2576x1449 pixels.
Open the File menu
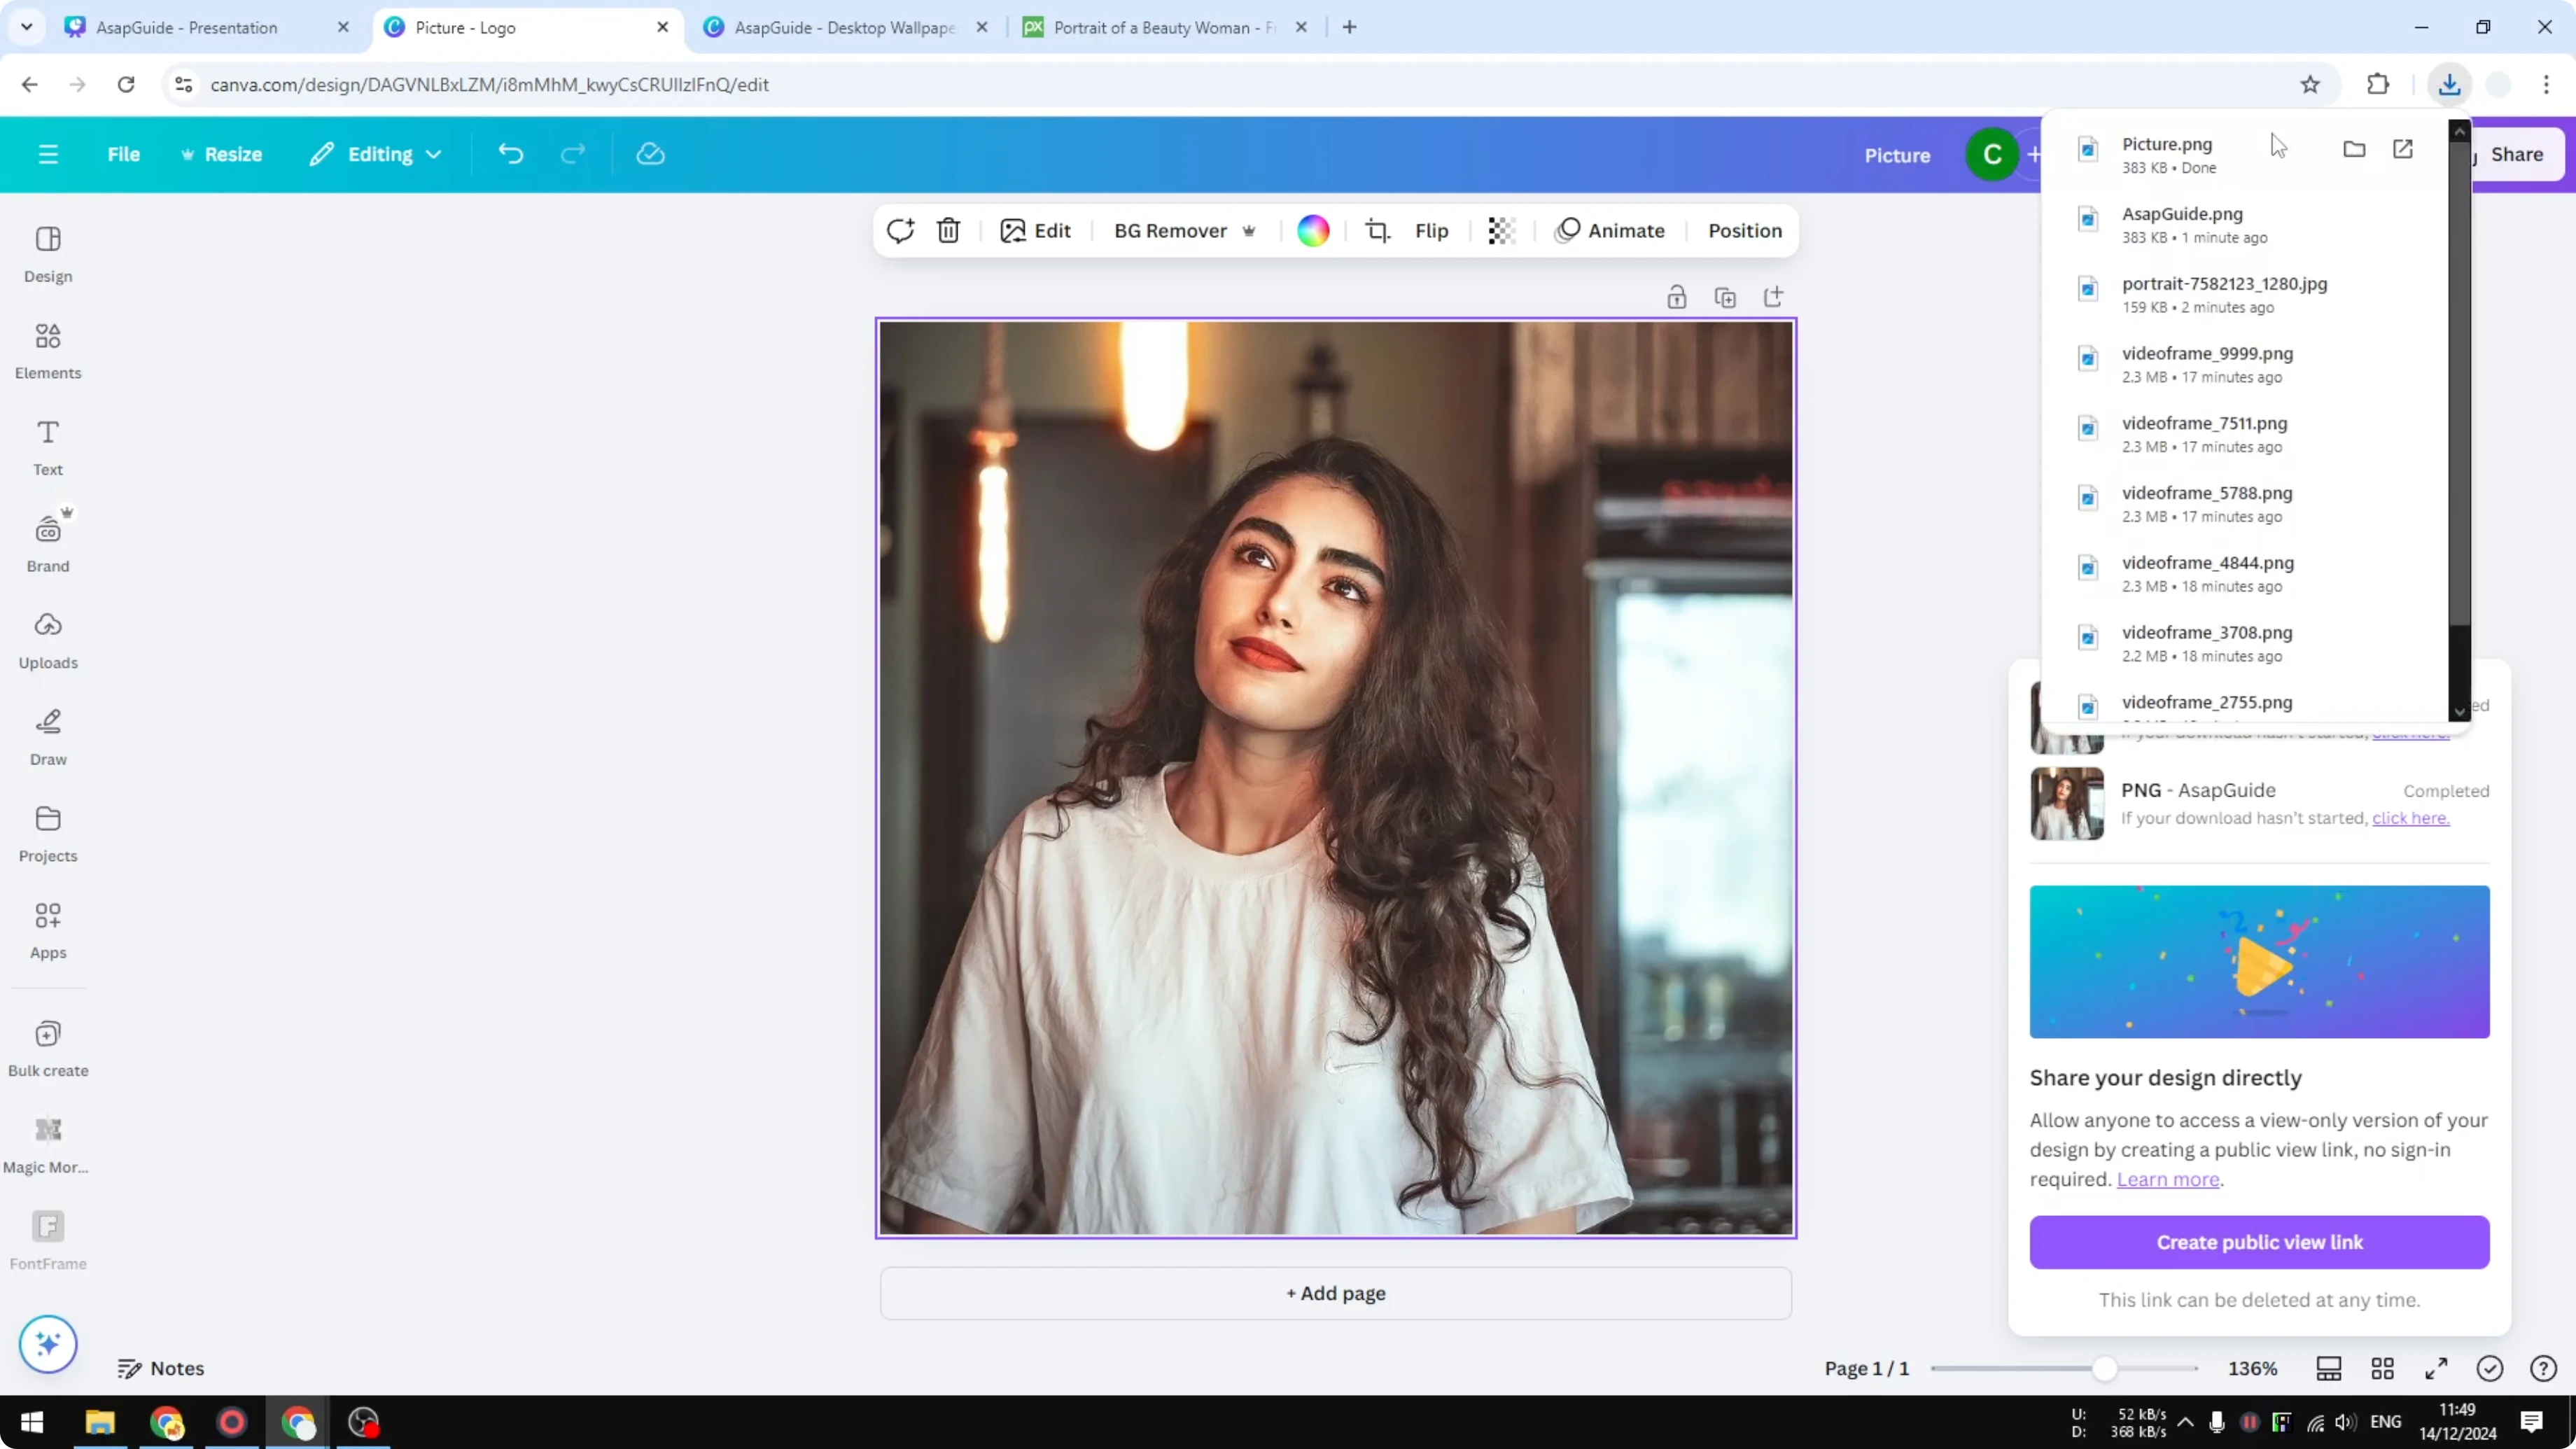click(124, 154)
